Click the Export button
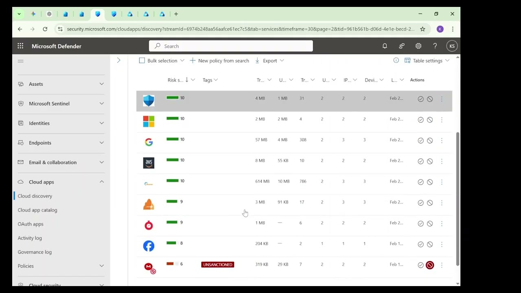 click(x=266, y=61)
